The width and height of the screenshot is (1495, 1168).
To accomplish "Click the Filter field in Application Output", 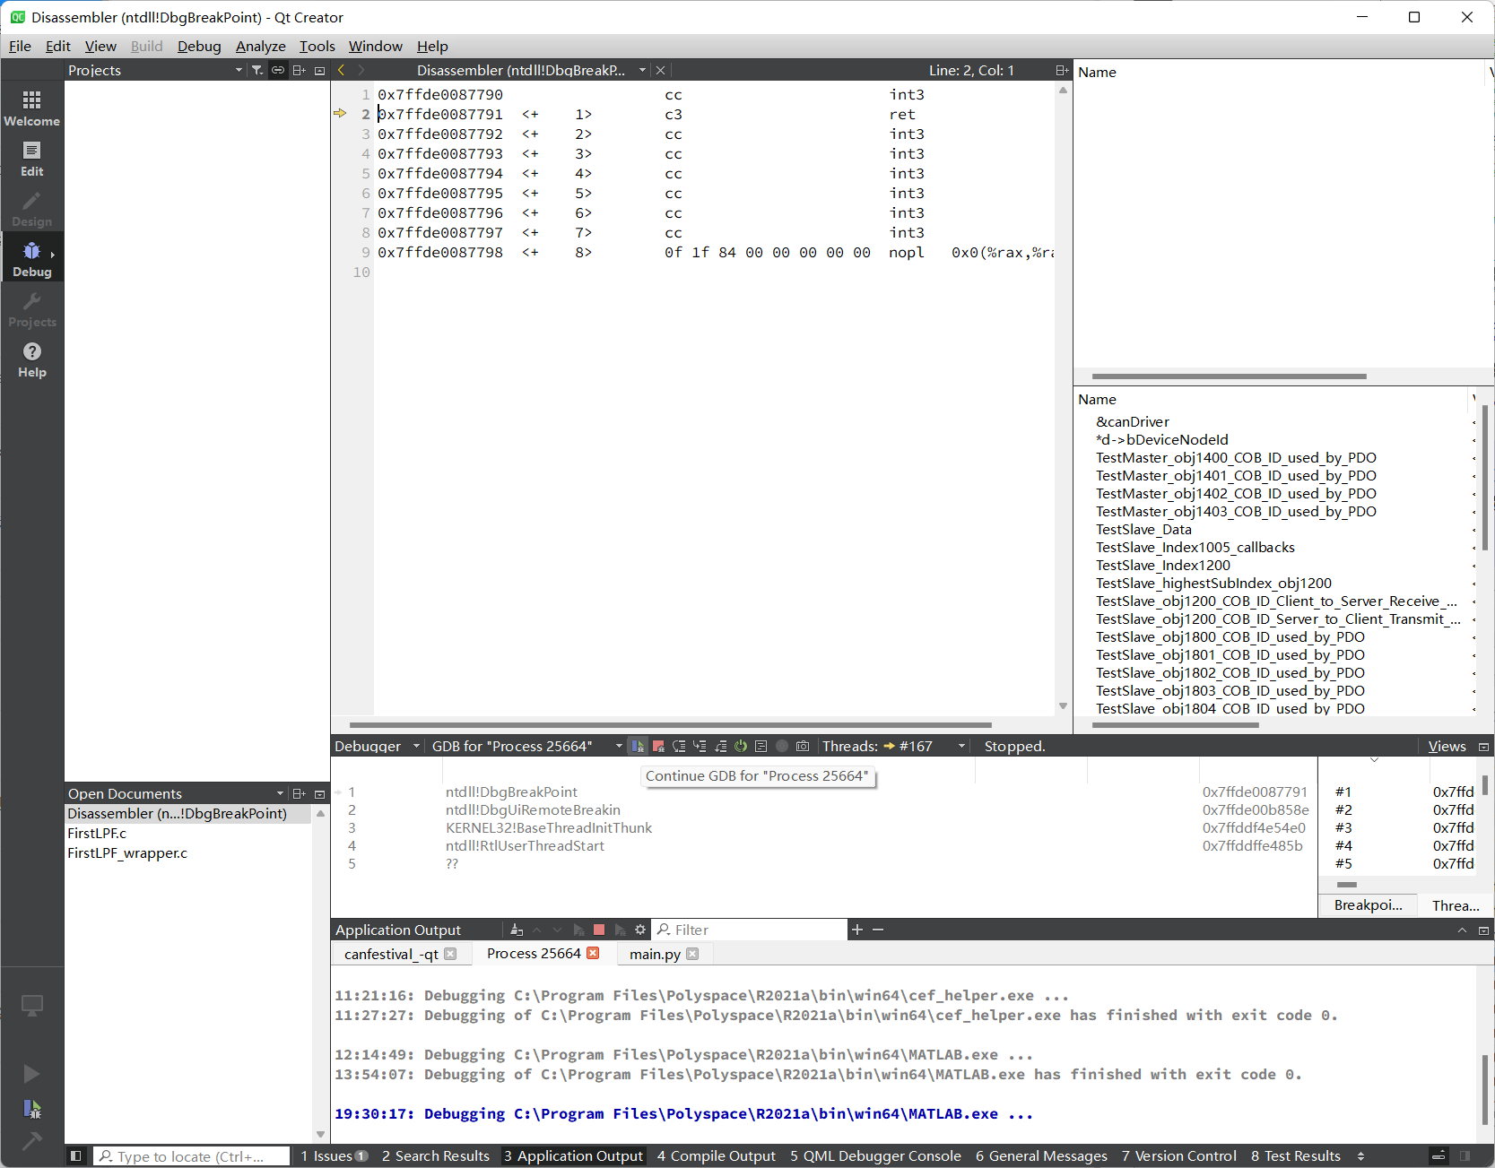I will (749, 930).
